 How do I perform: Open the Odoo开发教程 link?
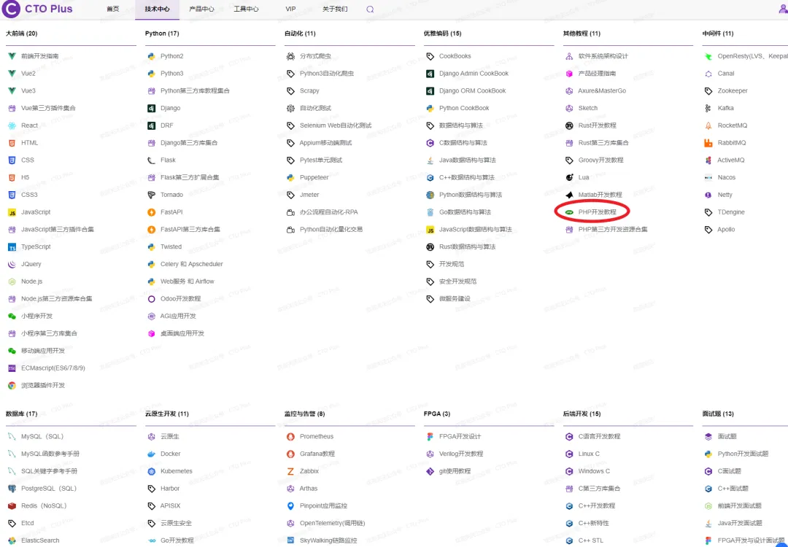[180, 299]
